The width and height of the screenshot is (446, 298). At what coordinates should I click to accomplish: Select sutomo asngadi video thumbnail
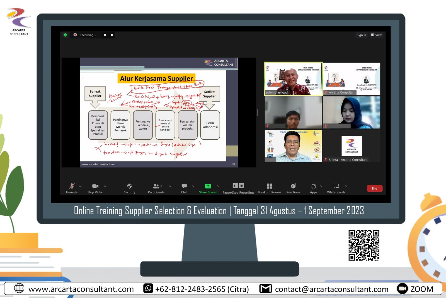[x=293, y=79]
